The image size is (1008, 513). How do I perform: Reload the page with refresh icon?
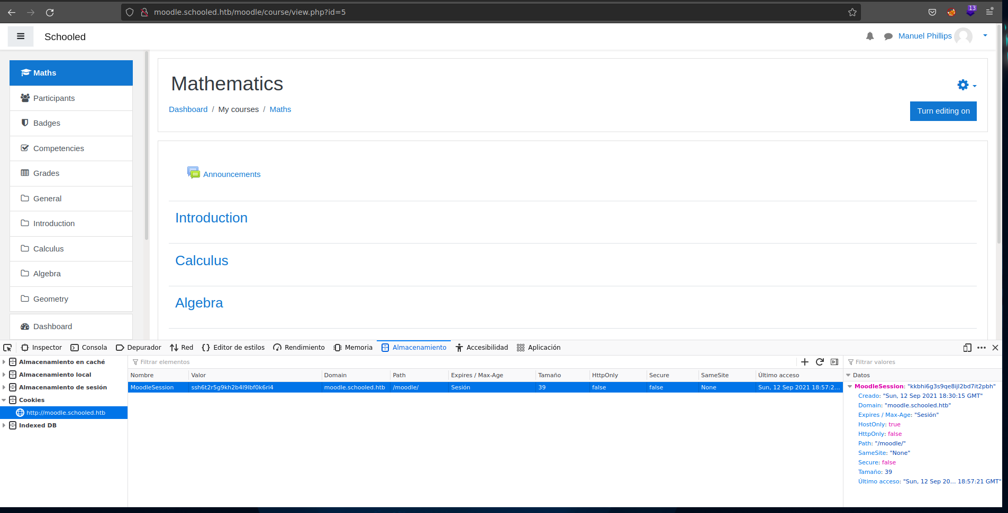coord(50,12)
